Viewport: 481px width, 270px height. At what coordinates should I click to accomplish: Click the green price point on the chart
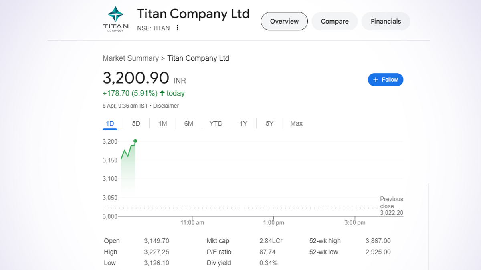[135, 141]
